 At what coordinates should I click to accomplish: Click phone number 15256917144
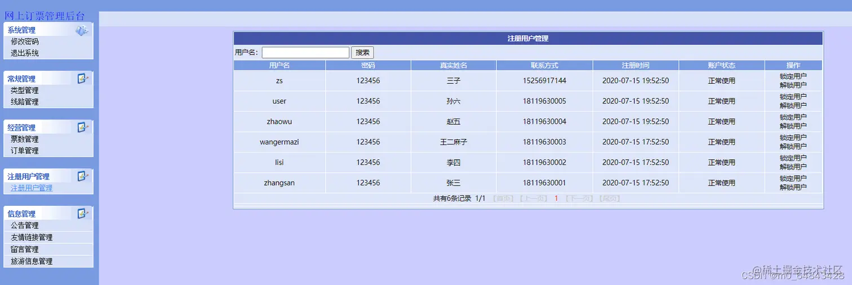(x=544, y=81)
